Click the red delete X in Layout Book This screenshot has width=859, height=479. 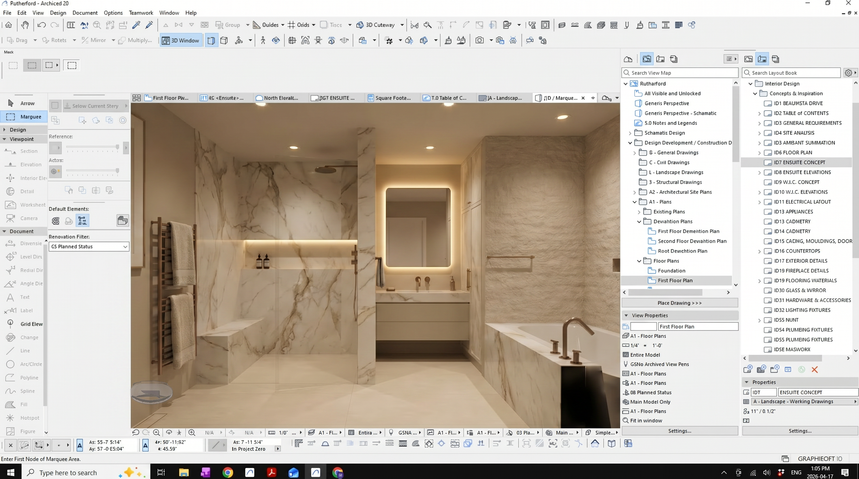[815, 370]
